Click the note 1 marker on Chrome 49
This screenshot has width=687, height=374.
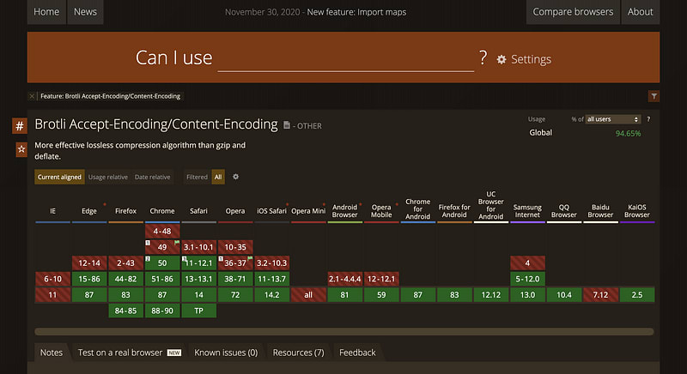(x=148, y=243)
